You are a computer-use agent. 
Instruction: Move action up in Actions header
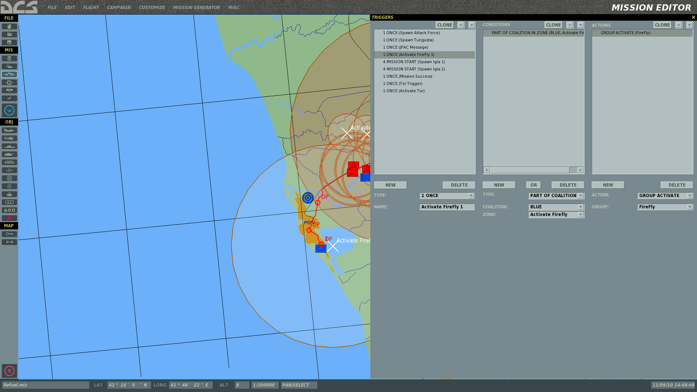678,25
